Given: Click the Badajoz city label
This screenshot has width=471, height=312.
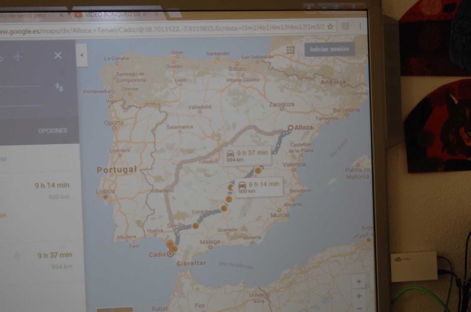Looking at the screenshot, I should tap(165, 191).
